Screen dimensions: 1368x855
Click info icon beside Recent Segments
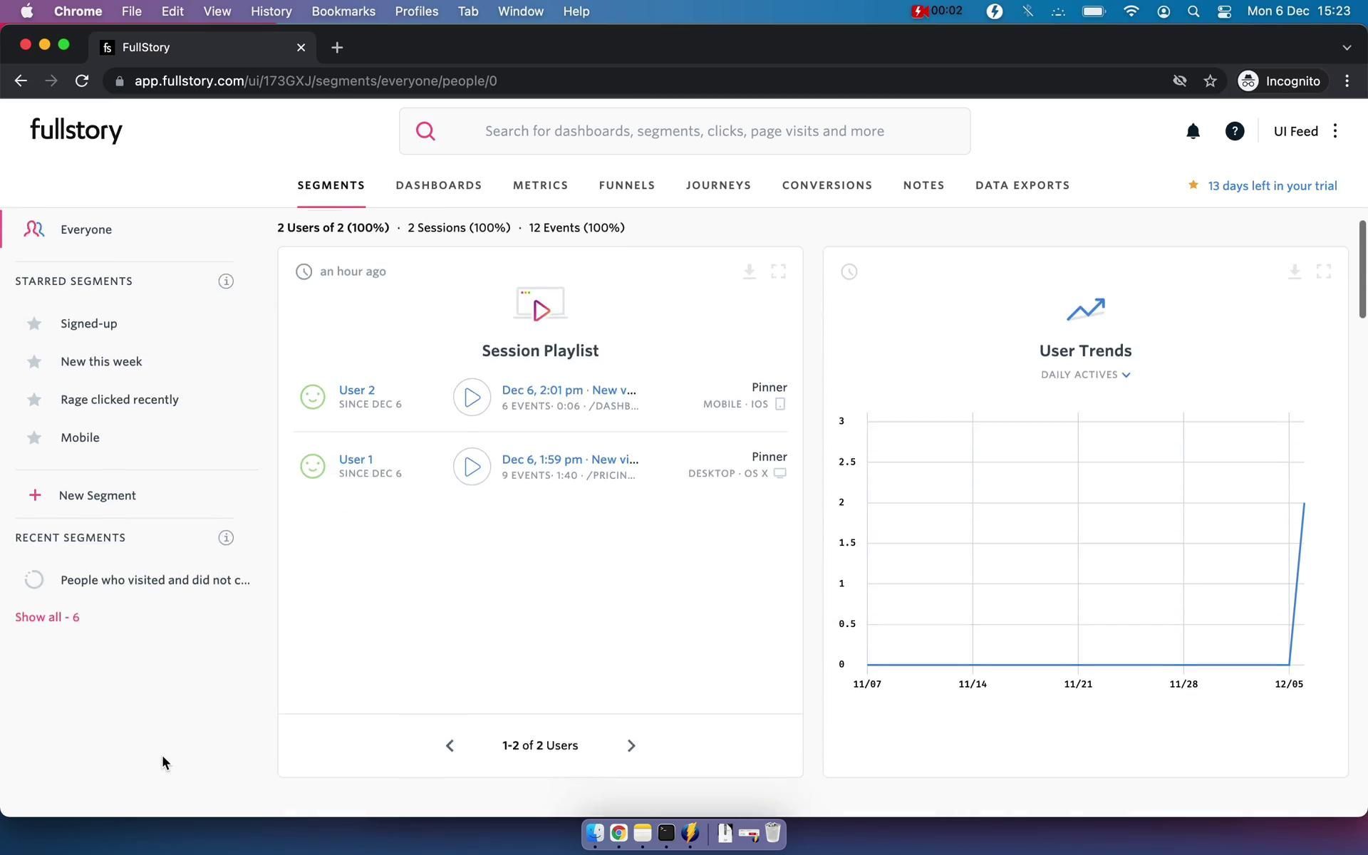pos(226,538)
